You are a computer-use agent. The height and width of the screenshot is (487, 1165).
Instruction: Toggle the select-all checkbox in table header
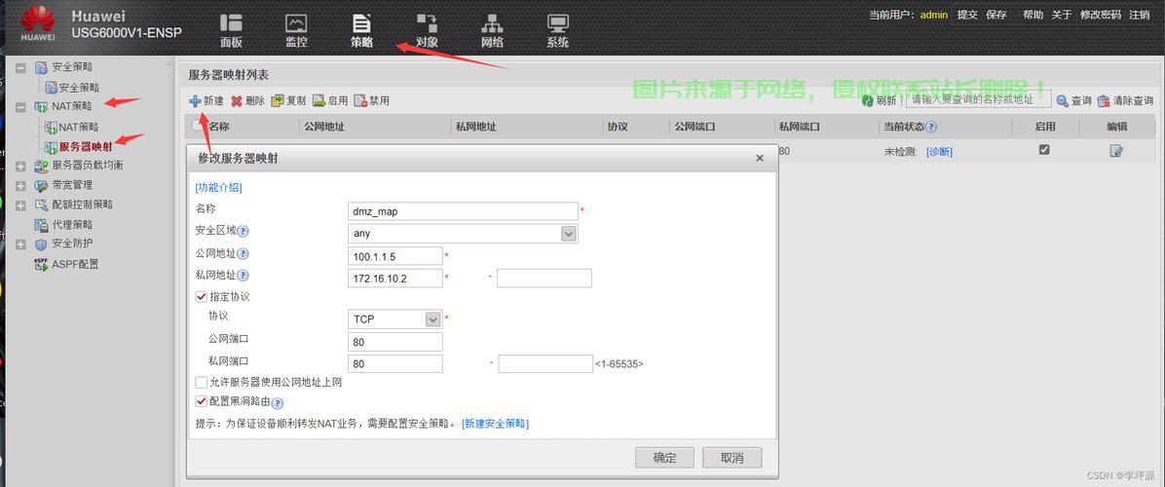199,127
